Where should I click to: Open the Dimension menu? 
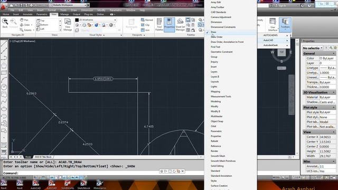pos(87,10)
